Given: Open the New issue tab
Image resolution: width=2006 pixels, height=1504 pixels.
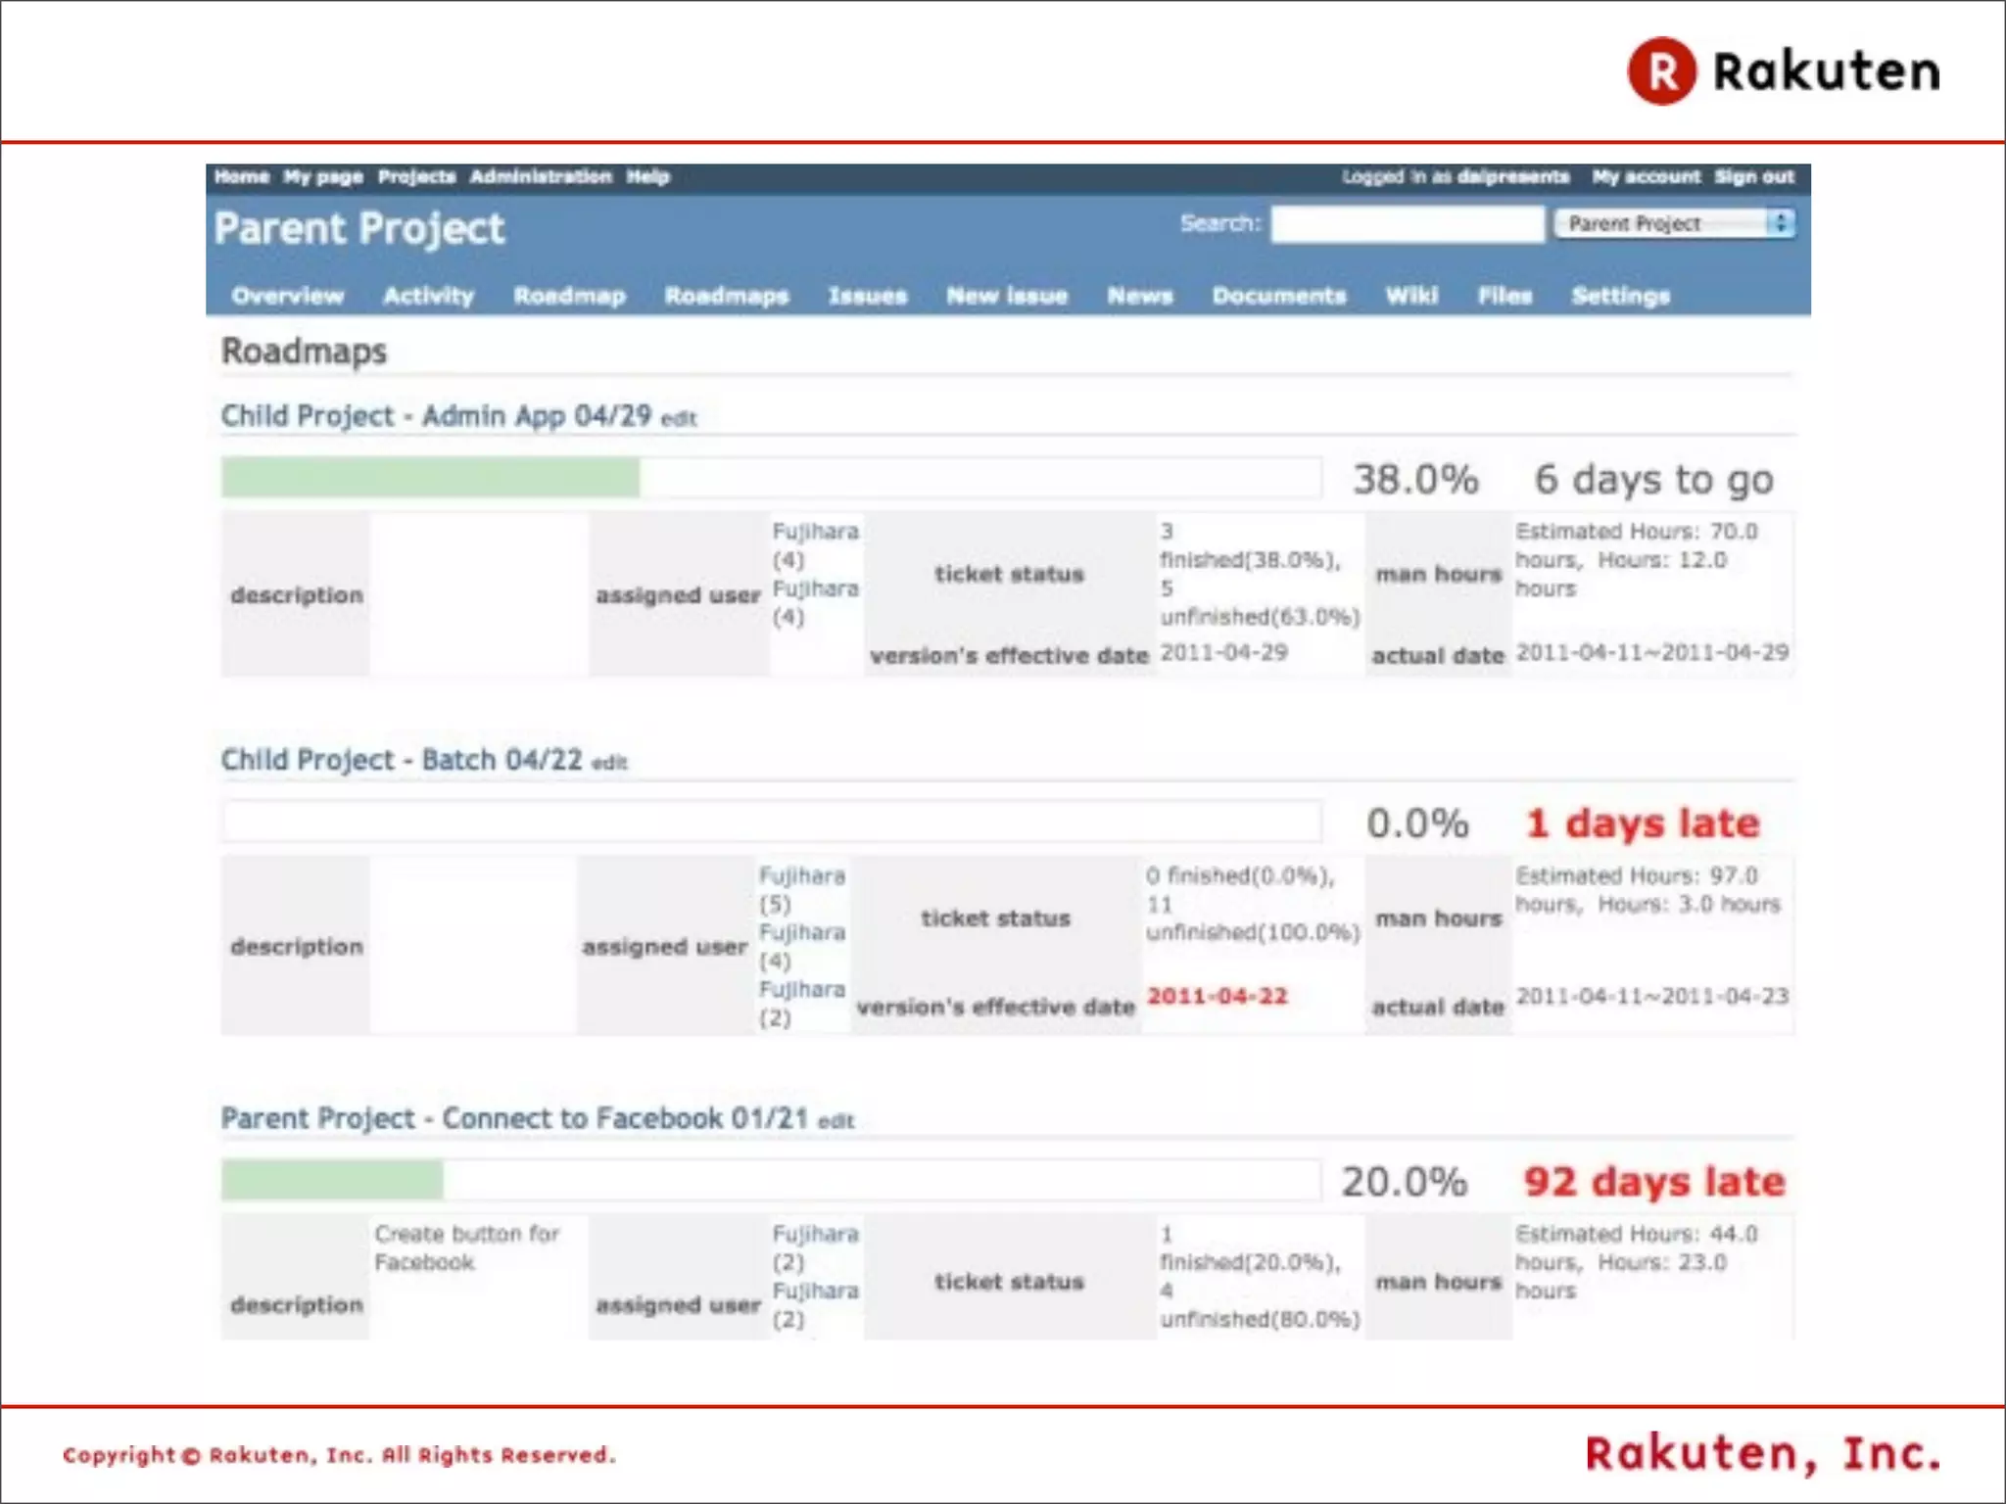Looking at the screenshot, I should click(1006, 296).
